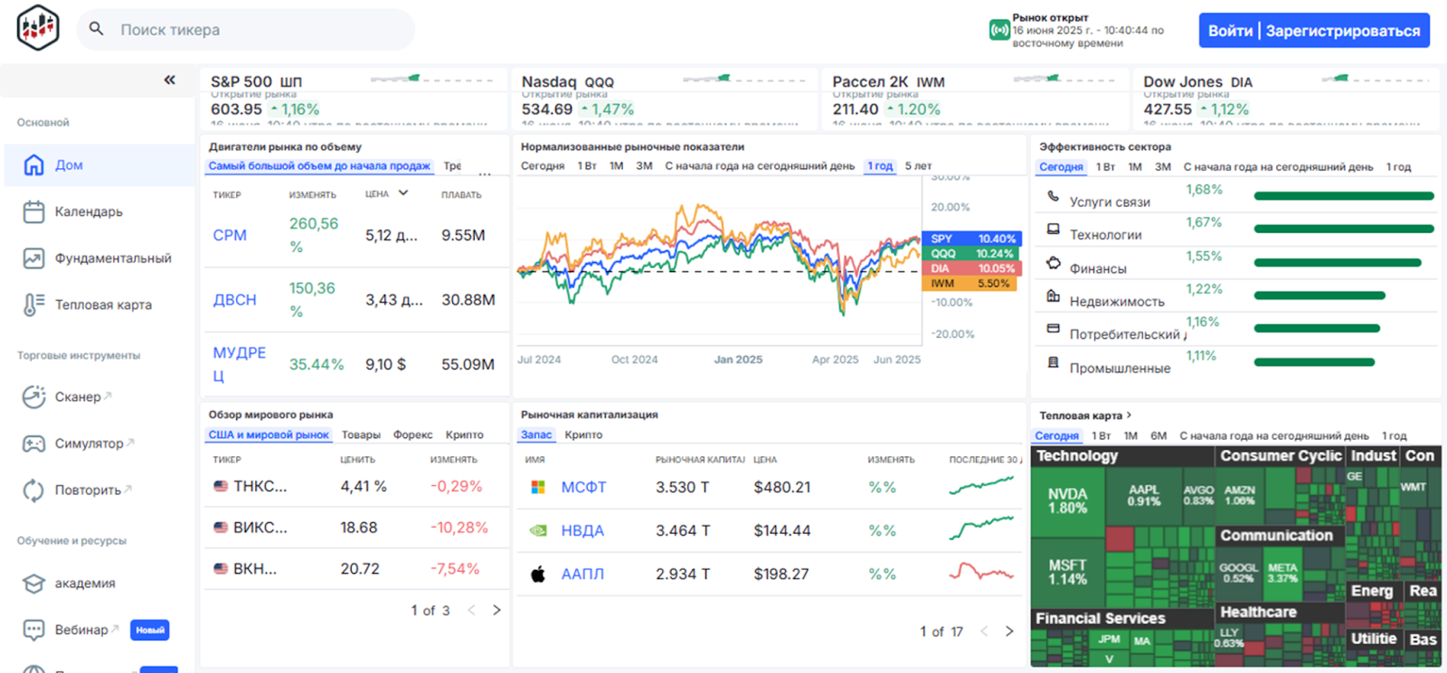
Task: Select Форекс tab in world market overview
Action: [412, 435]
